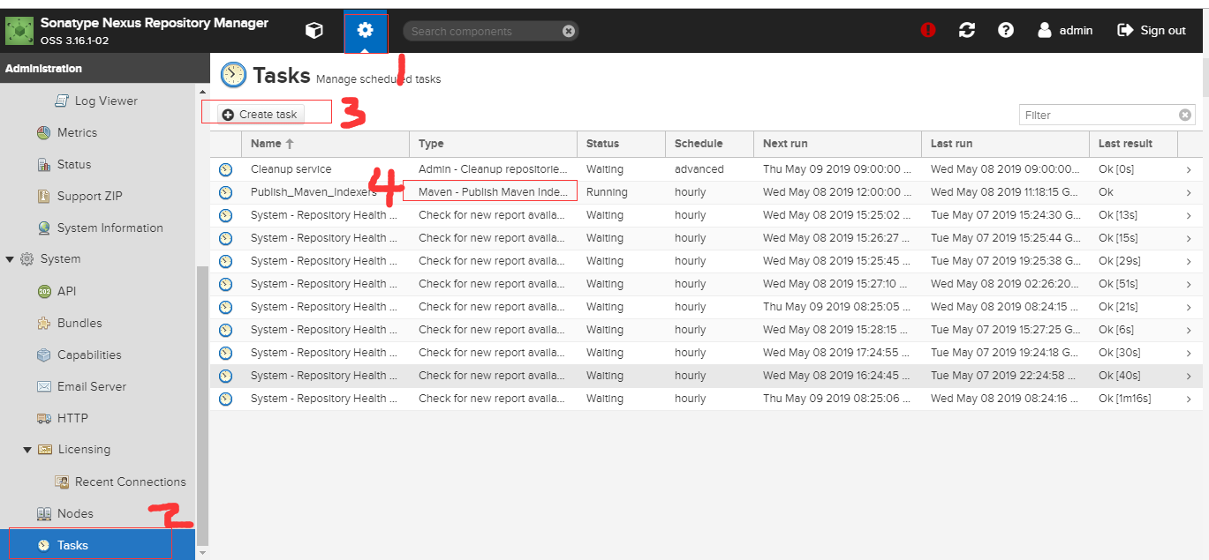Click the Capabilities cube icon
1209x560 pixels.
click(x=44, y=355)
